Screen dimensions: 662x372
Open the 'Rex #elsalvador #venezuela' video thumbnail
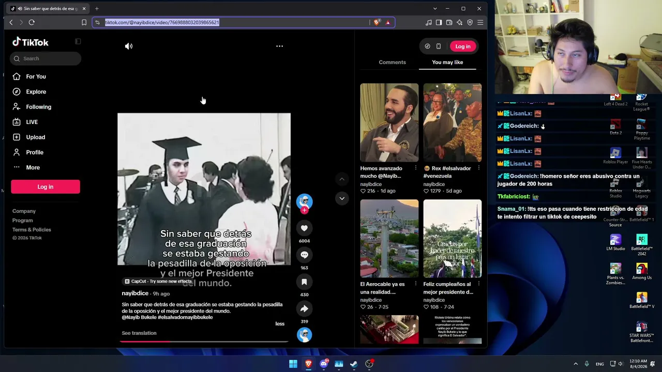pos(453,122)
